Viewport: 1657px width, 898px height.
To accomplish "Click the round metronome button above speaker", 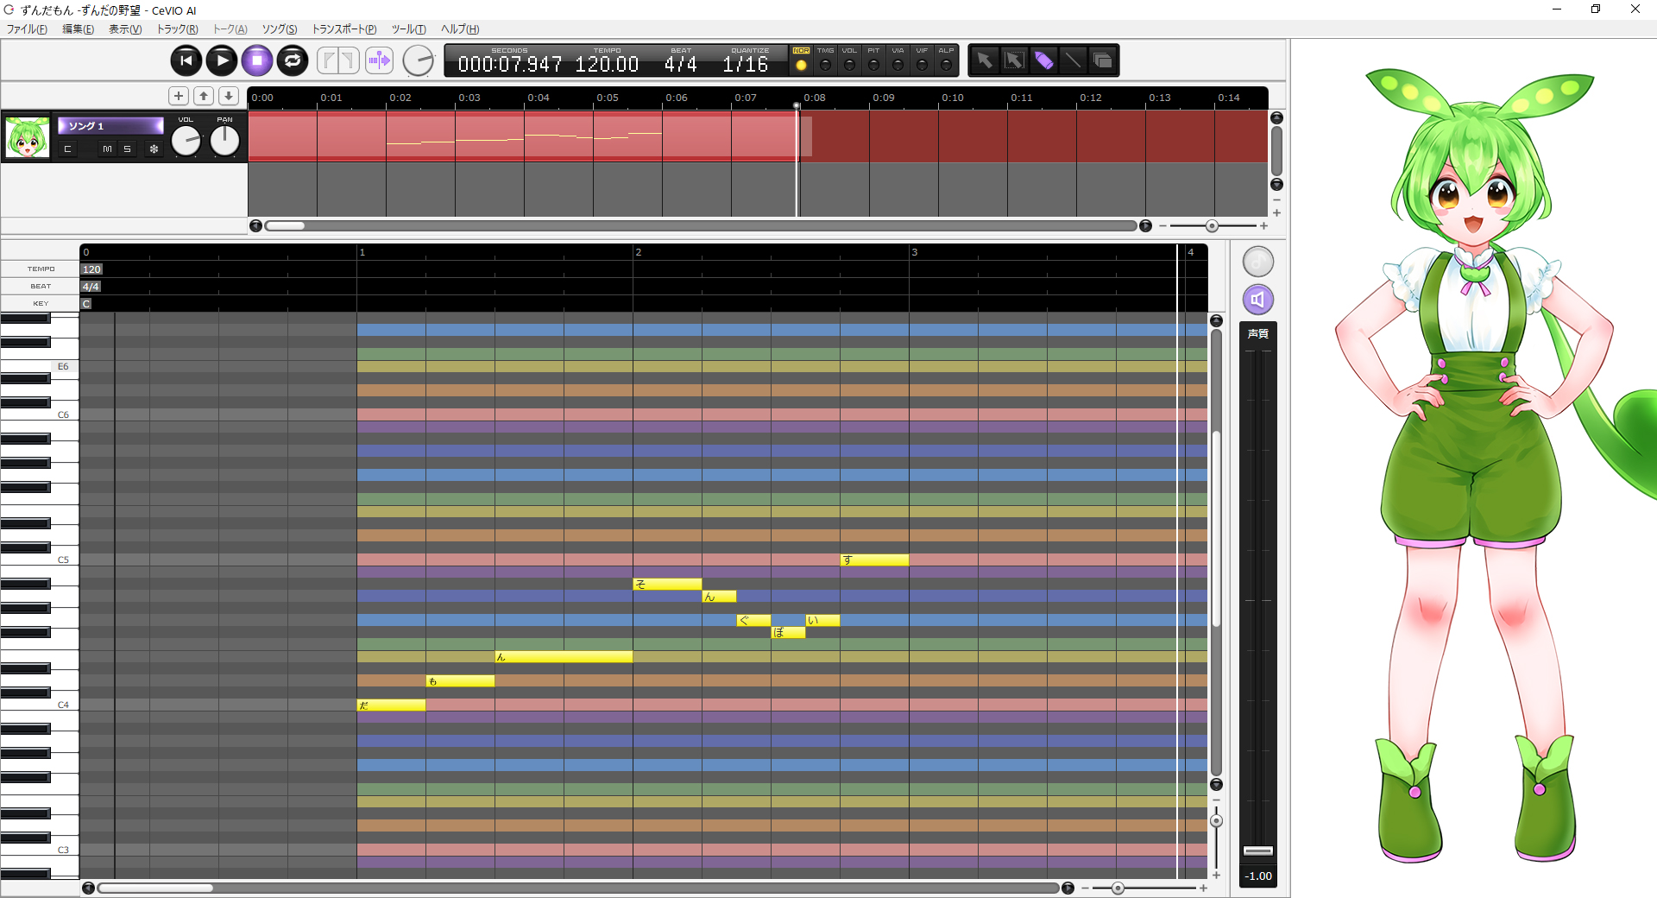I will point(1258,262).
